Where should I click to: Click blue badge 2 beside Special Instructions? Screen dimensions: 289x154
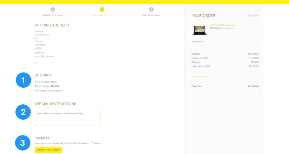pos(23,112)
